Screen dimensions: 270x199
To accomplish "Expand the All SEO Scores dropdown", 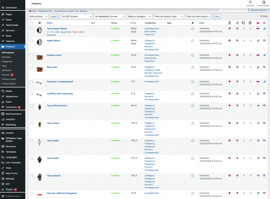I will (77, 17).
